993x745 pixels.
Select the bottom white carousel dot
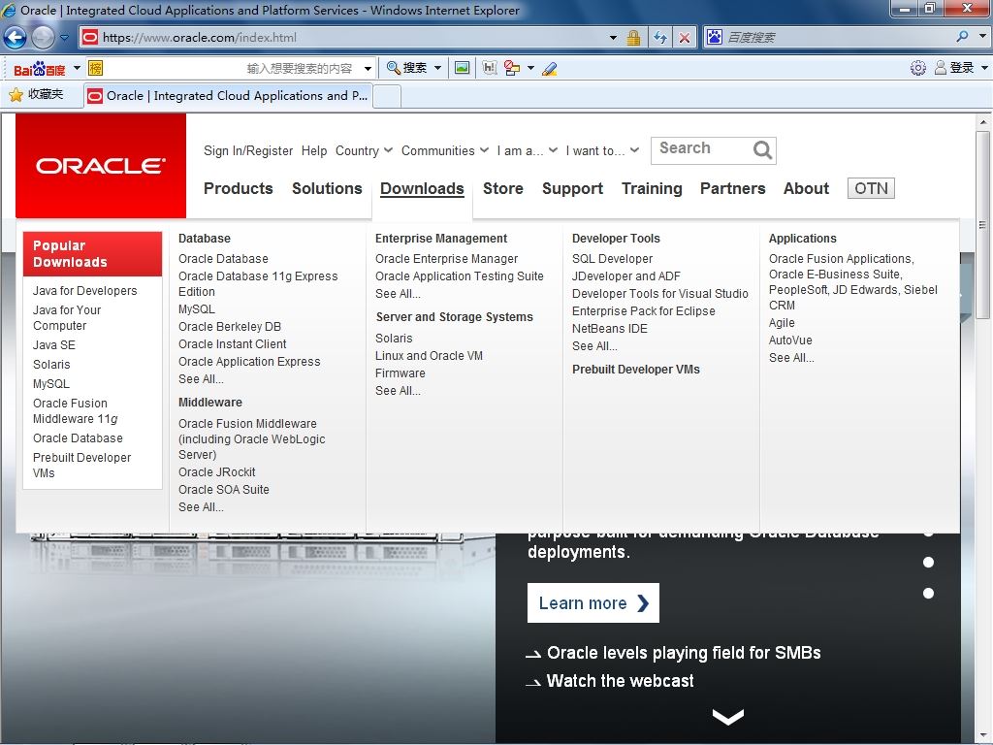[x=928, y=594]
